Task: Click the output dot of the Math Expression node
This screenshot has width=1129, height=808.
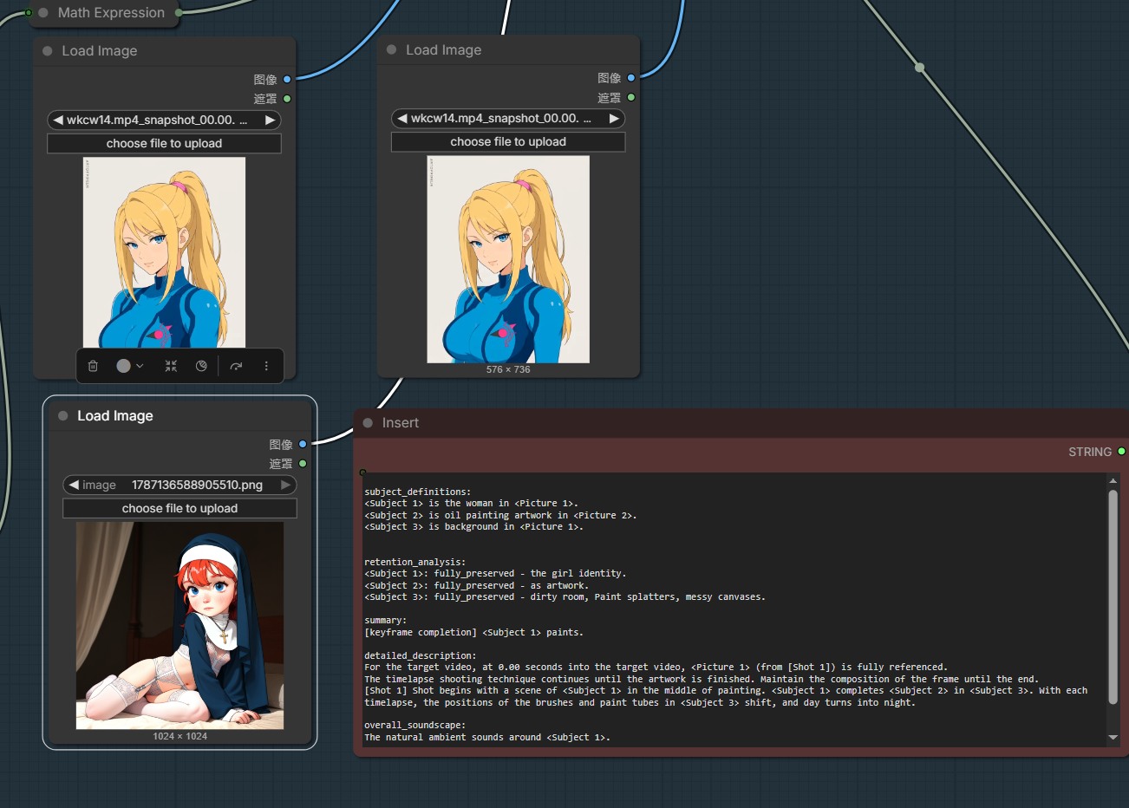Action: coord(179,12)
